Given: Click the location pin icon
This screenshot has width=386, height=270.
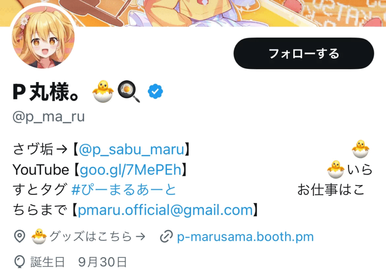Looking at the screenshot, I should (x=20, y=236).
